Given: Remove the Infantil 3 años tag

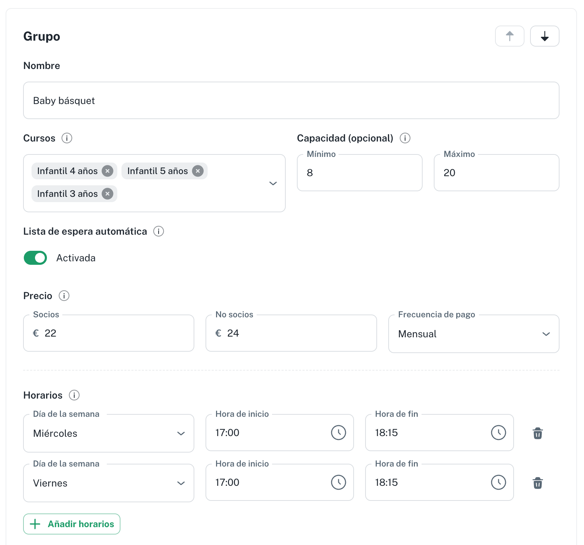Looking at the screenshot, I should point(107,194).
